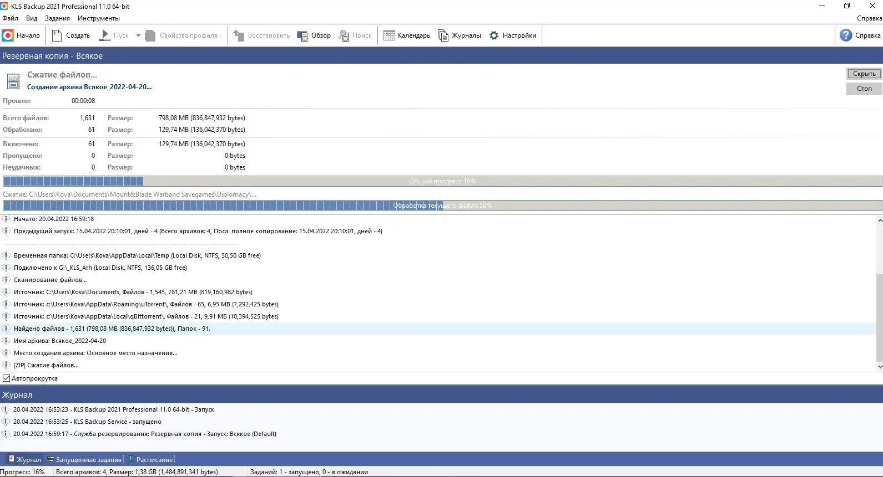
Task: Select the Источник: qBittorrent log row
Action: 438,316
